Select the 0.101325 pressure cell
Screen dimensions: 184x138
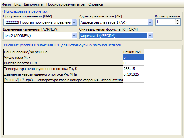134,74
